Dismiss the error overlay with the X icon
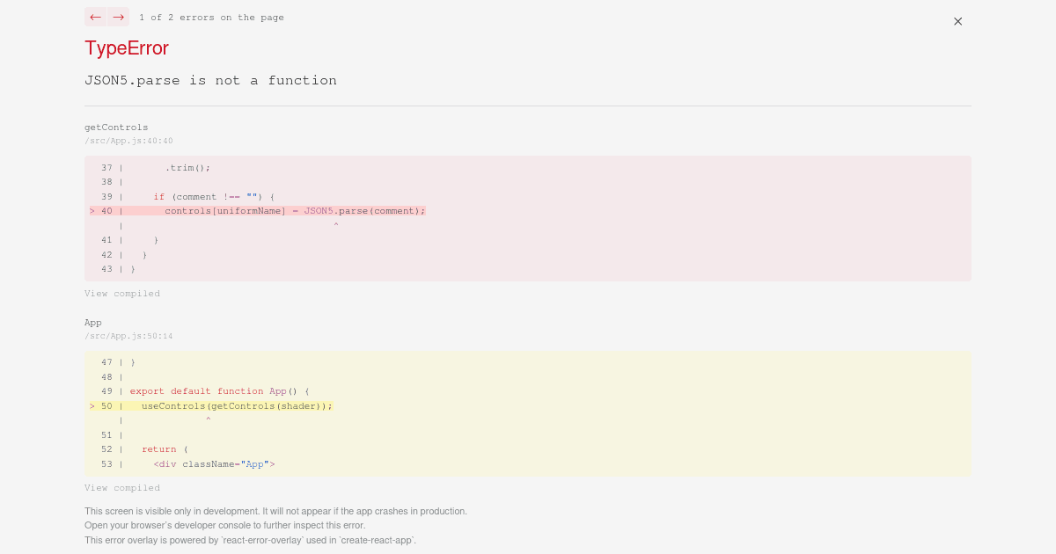This screenshot has height=554, width=1056. point(957,21)
